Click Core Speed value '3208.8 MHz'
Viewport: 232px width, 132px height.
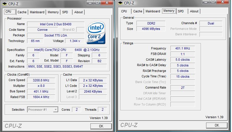[41, 80]
